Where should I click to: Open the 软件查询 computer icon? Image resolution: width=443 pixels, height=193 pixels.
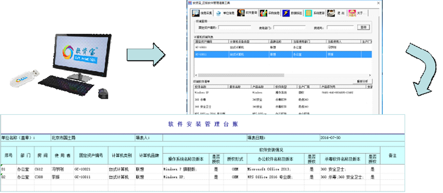point(241,13)
